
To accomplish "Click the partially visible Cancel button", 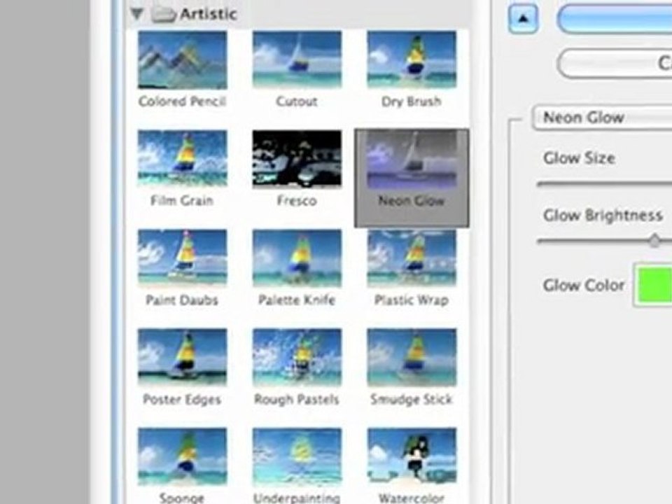I will (x=615, y=63).
